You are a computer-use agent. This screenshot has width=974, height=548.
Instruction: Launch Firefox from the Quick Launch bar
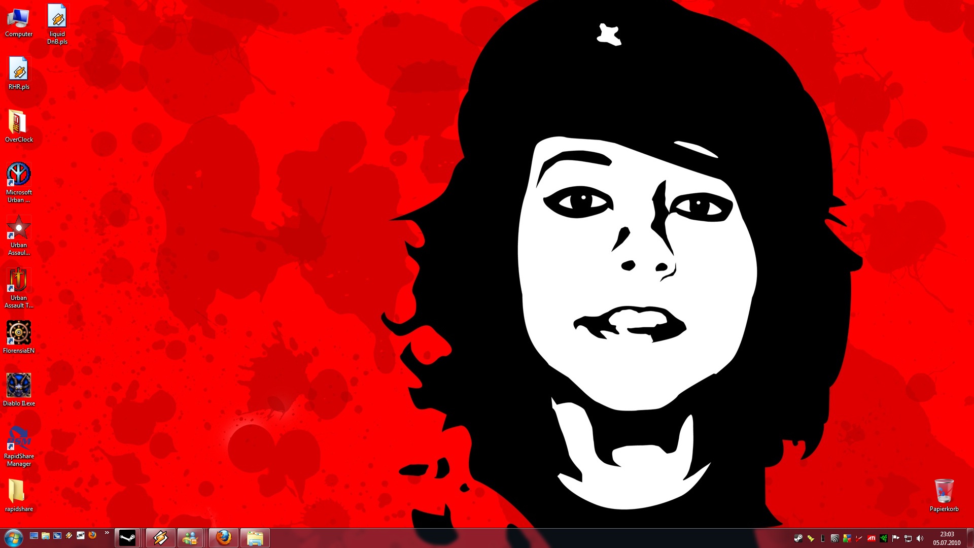tap(92, 535)
